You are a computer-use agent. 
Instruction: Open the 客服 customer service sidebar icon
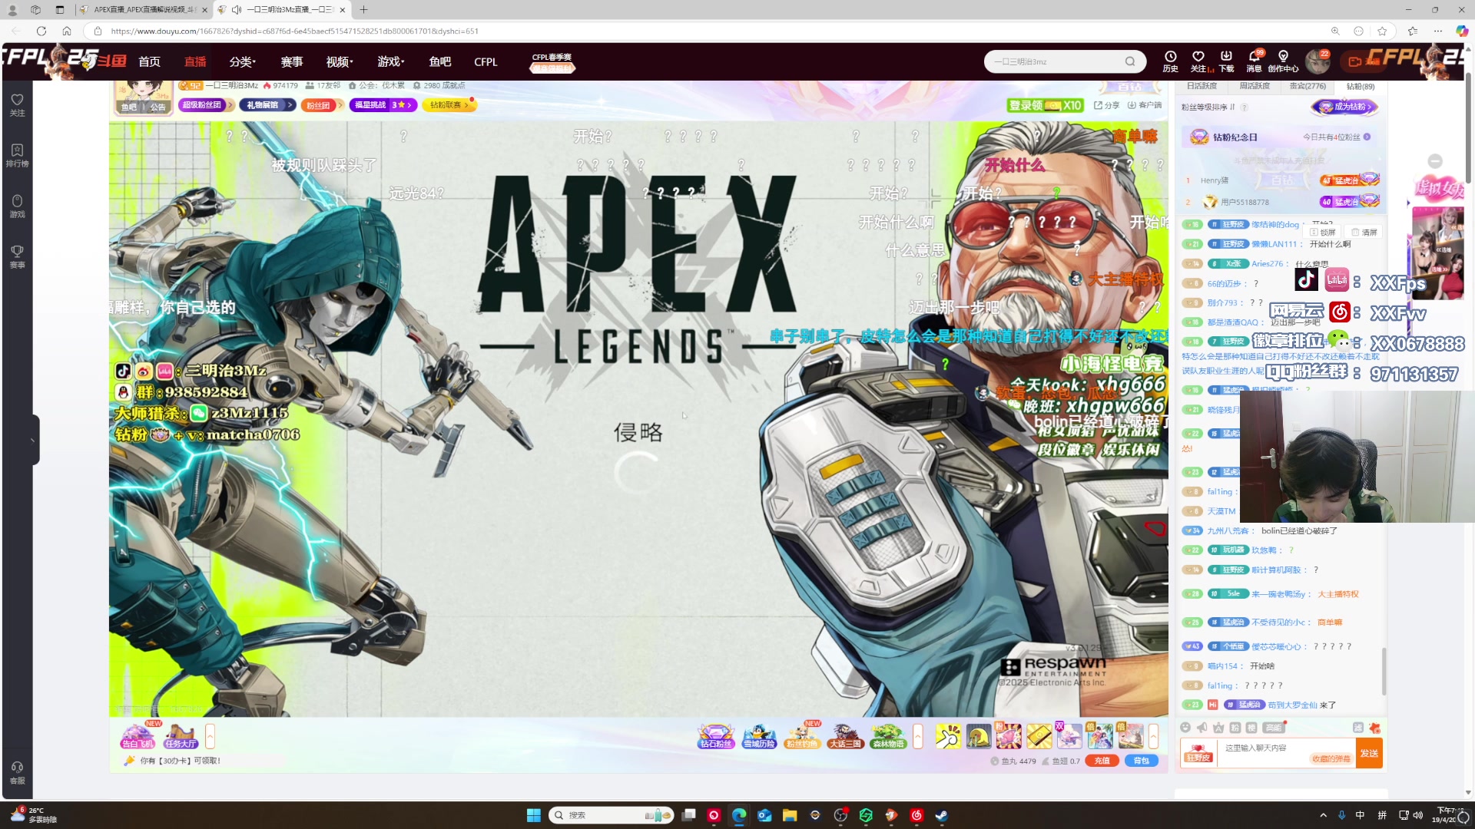click(x=17, y=772)
